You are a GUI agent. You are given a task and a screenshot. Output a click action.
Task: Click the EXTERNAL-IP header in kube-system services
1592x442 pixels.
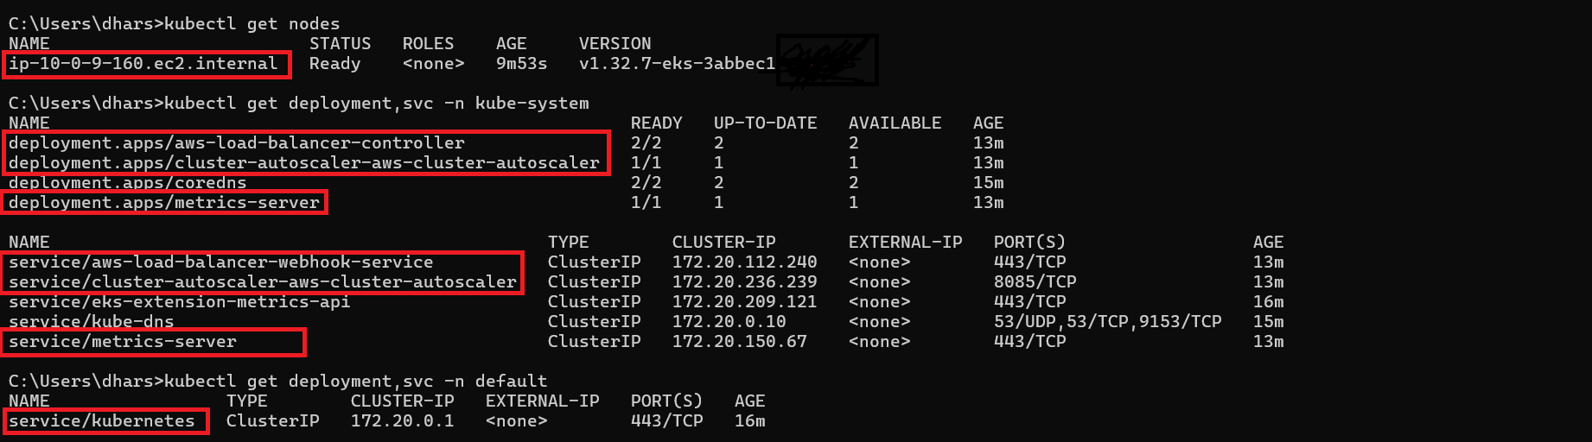tap(905, 243)
